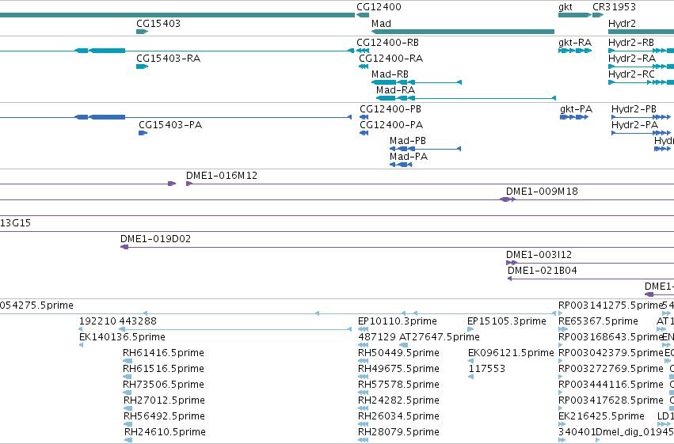This screenshot has height=444, width=674.
Task: Click the gkt-PA coding arrows
Action: tap(574, 117)
